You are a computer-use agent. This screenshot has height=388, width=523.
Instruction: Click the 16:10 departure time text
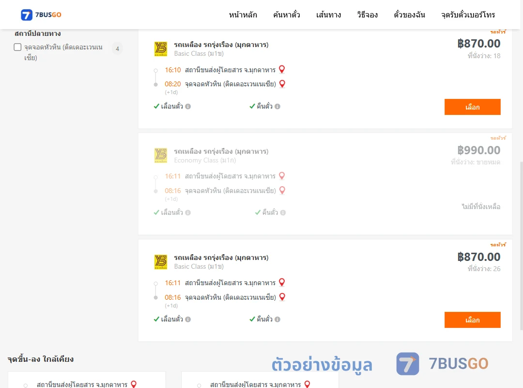click(173, 70)
